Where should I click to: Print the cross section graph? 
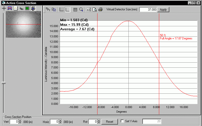coord(100,9)
